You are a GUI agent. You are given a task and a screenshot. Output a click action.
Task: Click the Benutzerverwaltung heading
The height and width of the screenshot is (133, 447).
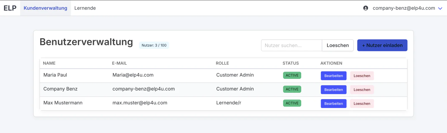pyautogui.click(x=86, y=42)
